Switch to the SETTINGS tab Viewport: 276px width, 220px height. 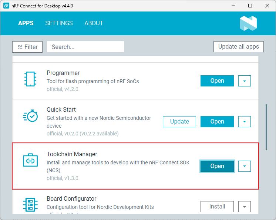pos(59,23)
